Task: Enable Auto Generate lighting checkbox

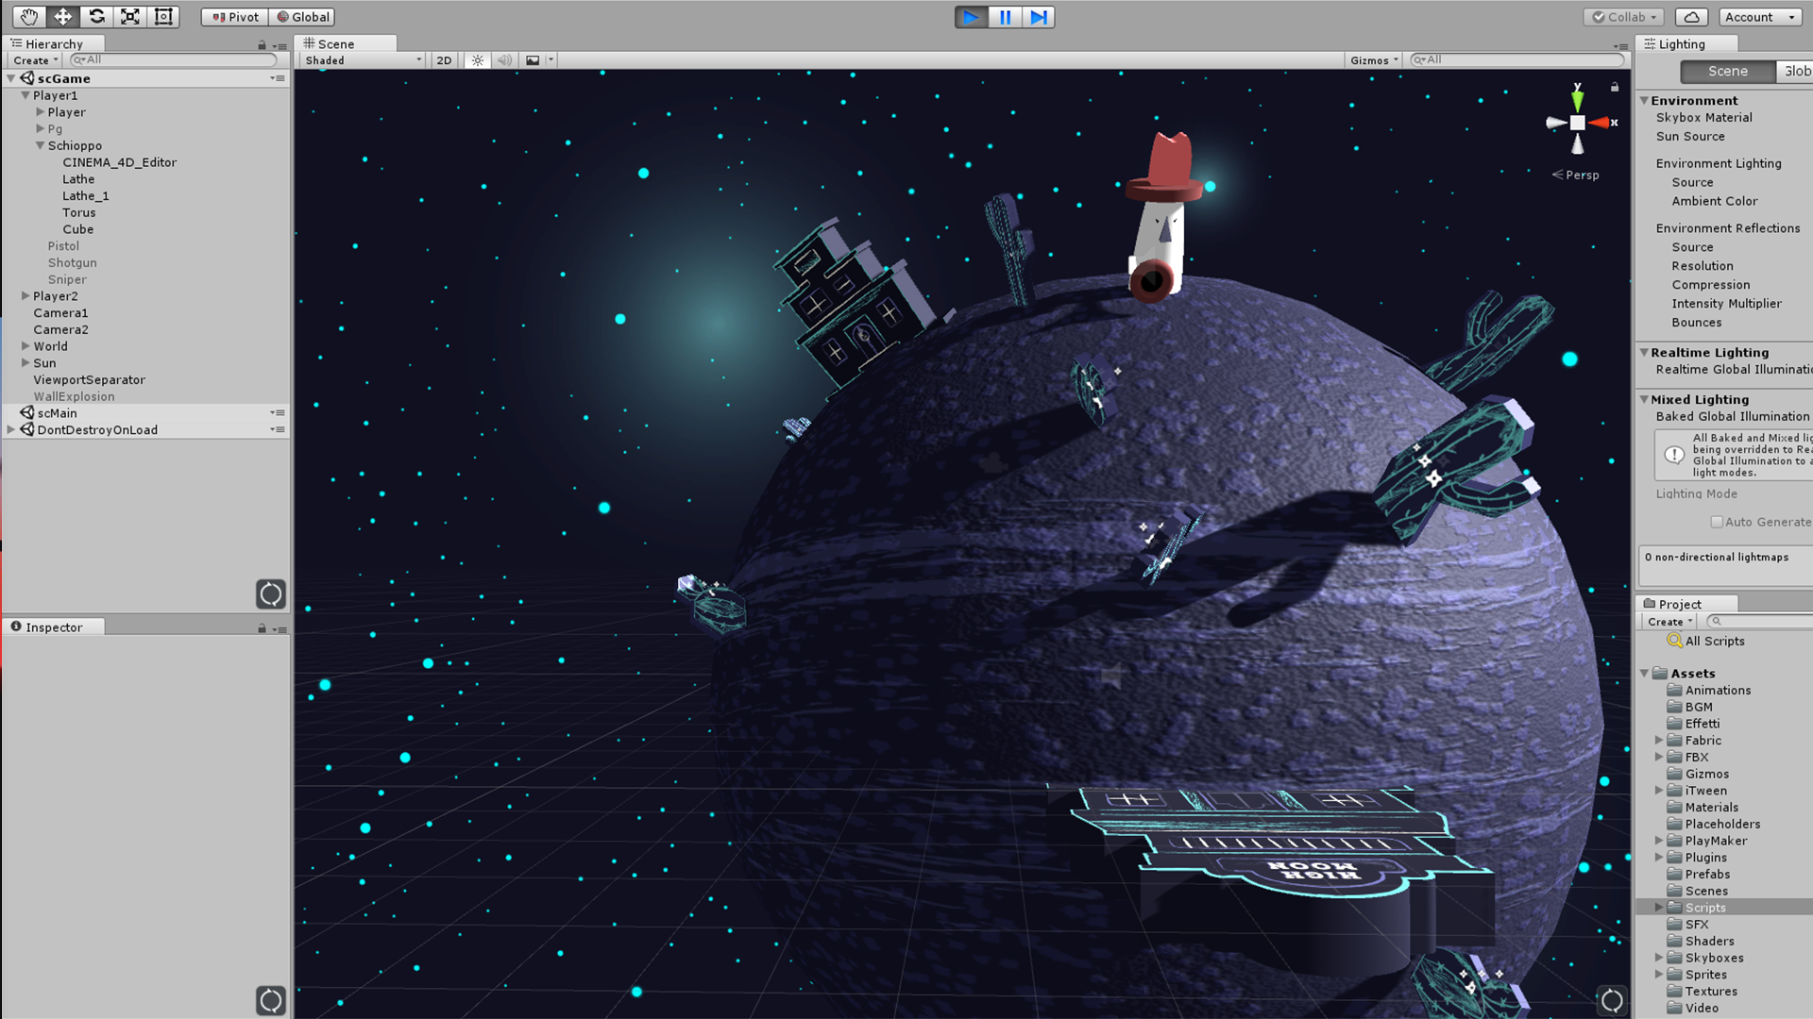Action: tap(1717, 522)
